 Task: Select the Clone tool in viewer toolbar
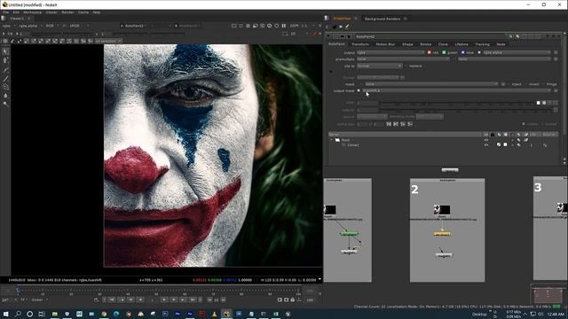tap(5, 87)
